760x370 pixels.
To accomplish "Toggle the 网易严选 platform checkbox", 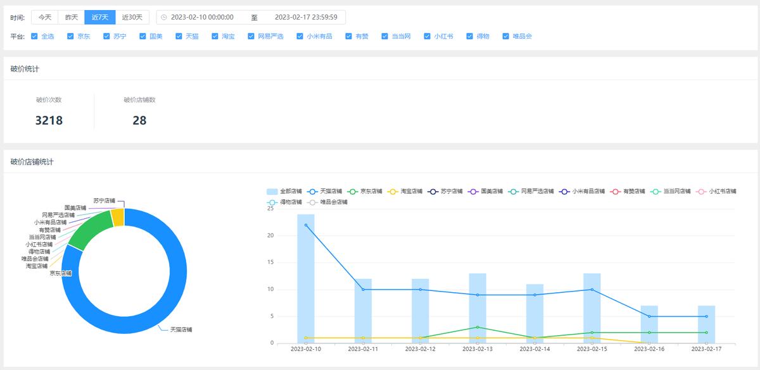I will click(x=251, y=37).
